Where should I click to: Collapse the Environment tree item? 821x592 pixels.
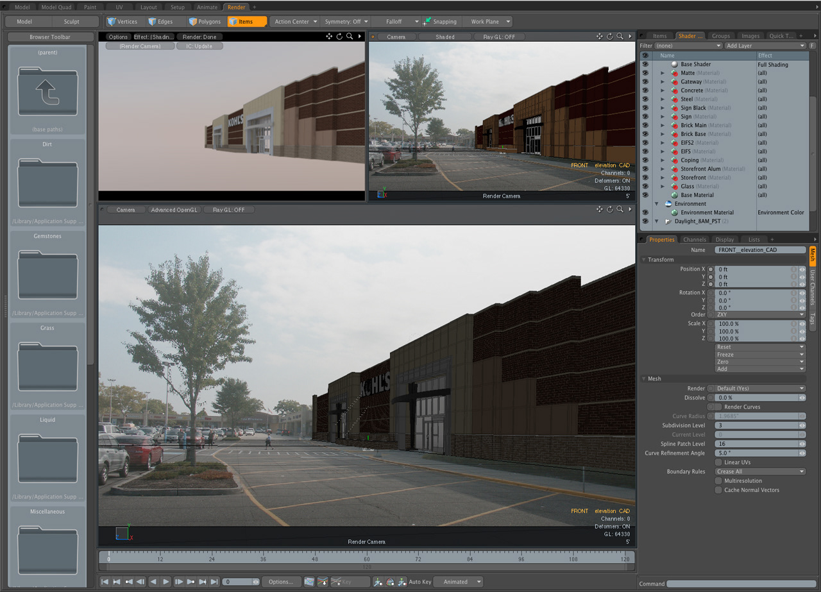coord(656,203)
